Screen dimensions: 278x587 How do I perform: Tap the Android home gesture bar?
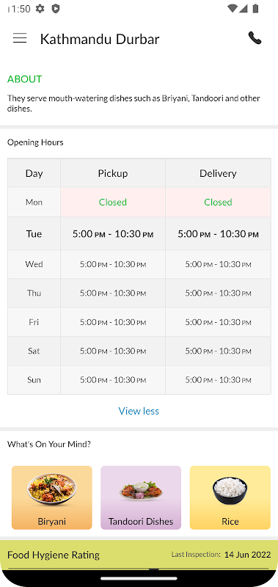coord(139,578)
